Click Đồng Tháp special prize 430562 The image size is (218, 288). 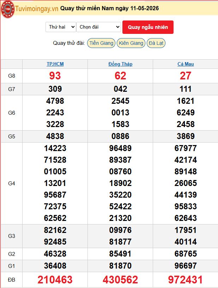point(120,280)
